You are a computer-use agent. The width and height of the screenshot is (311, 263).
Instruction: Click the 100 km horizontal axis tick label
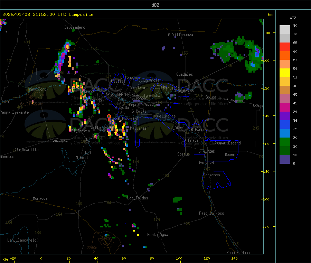(x=179, y=258)
